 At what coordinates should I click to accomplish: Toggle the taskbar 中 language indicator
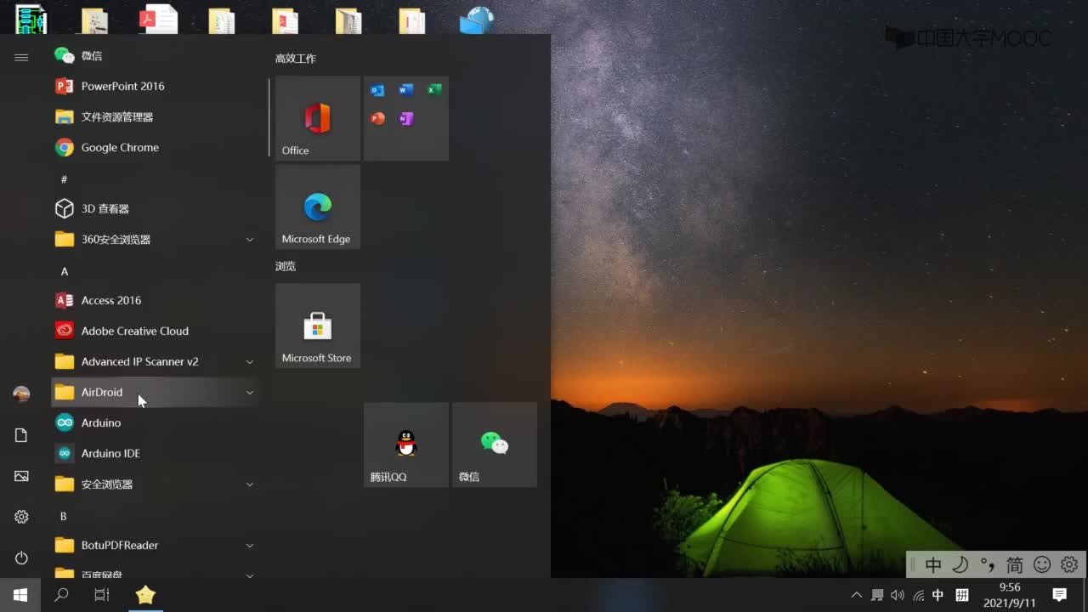(x=938, y=595)
